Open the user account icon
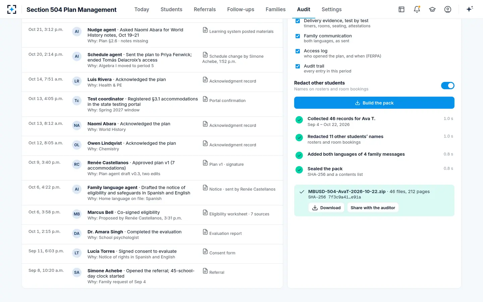The image size is (483, 302). click(448, 9)
